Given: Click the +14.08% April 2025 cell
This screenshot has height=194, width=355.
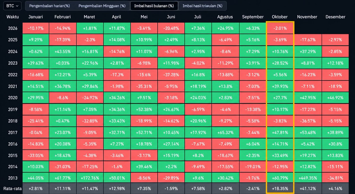Looking at the screenshot, I should (116, 40).
